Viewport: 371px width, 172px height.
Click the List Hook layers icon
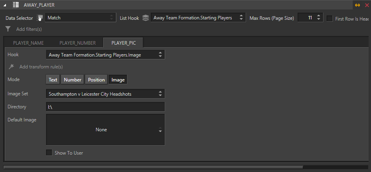point(146,18)
